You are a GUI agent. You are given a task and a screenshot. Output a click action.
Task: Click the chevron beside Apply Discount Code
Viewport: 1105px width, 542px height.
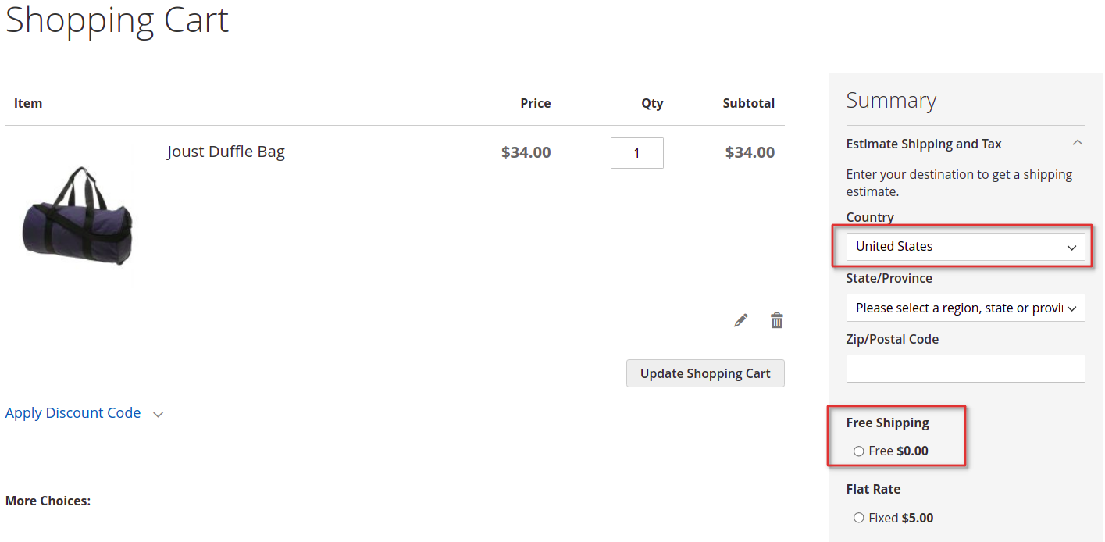[x=159, y=415]
